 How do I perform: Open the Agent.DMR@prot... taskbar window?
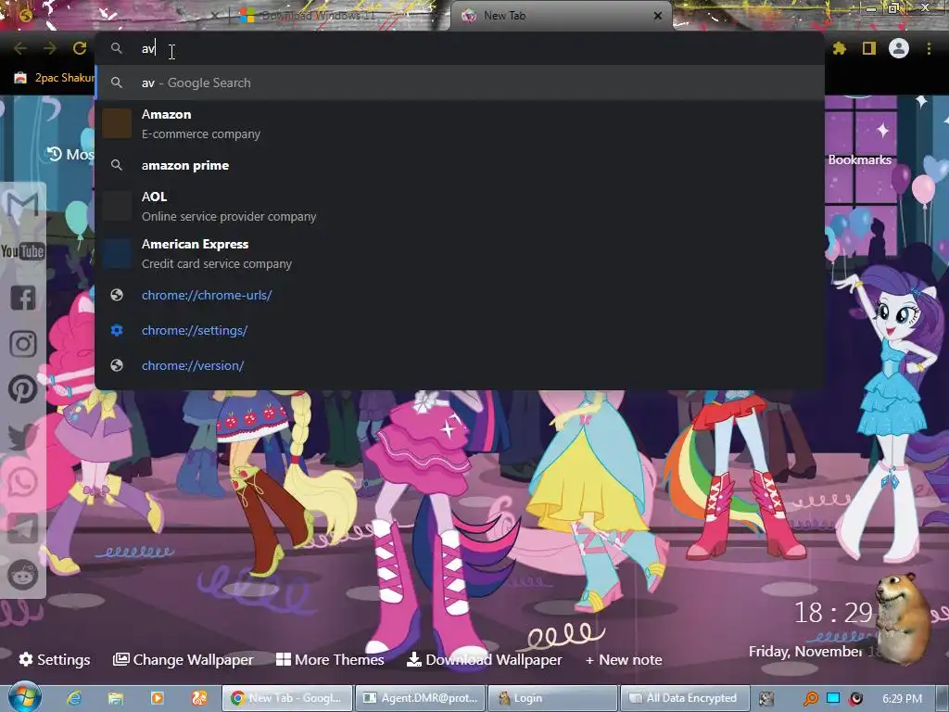click(420, 698)
